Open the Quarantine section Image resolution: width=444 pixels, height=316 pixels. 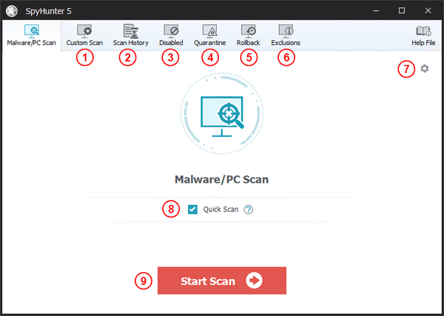click(209, 35)
